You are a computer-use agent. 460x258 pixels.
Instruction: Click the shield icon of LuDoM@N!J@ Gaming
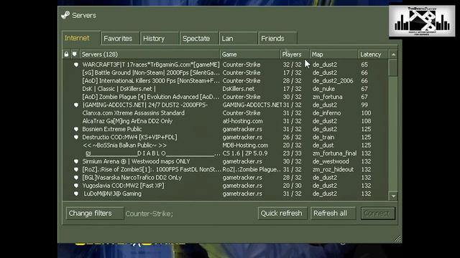76,193
